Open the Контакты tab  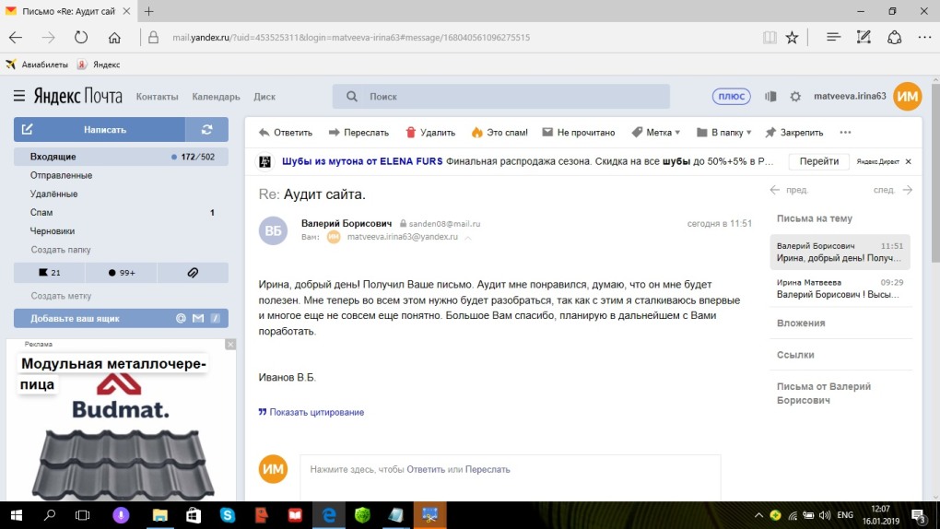(x=157, y=97)
